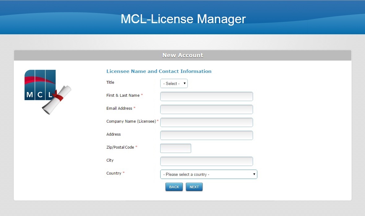Click the First & Last Name input field
365x216 pixels.
(x=206, y=96)
